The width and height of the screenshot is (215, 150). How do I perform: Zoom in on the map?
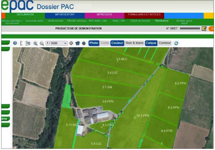coord(36,43)
